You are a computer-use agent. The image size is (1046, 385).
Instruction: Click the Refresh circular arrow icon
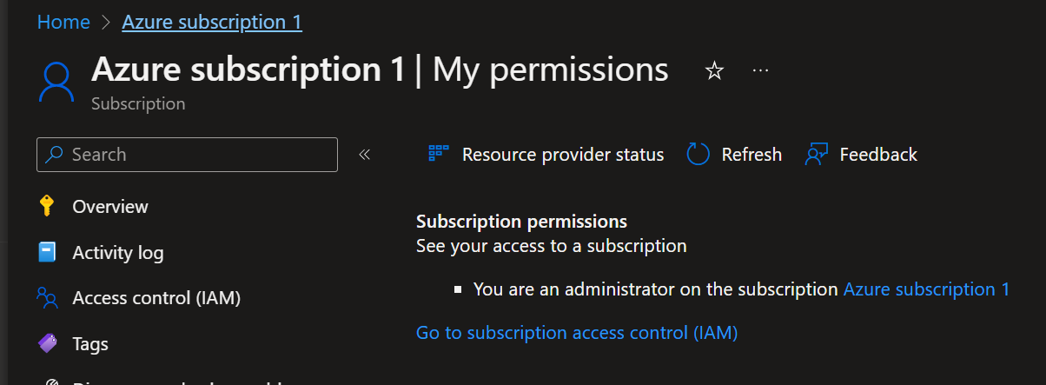[698, 155]
